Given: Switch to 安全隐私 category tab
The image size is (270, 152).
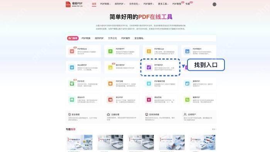Looking at the screenshot, I should pyautogui.click(x=139, y=38).
